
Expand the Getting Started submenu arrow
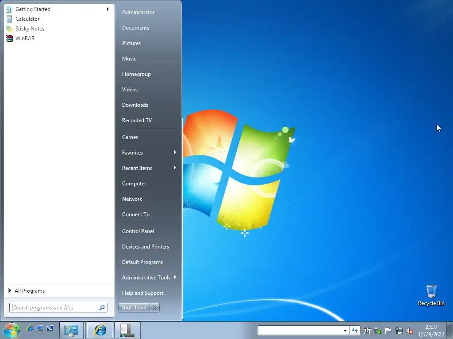pyautogui.click(x=108, y=9)
